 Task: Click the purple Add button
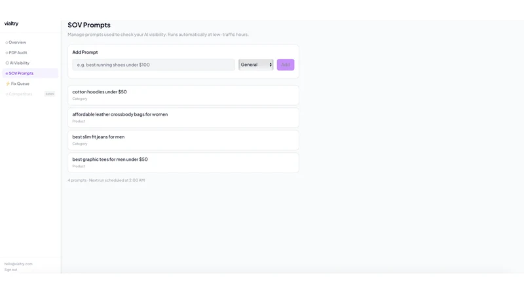(286, 65)
